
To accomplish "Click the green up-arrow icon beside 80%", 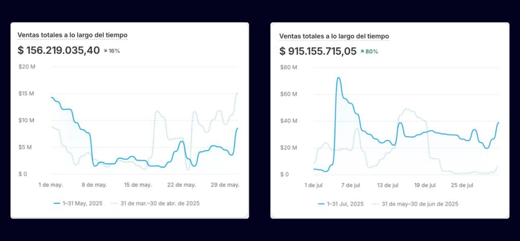I will (363, 51).
